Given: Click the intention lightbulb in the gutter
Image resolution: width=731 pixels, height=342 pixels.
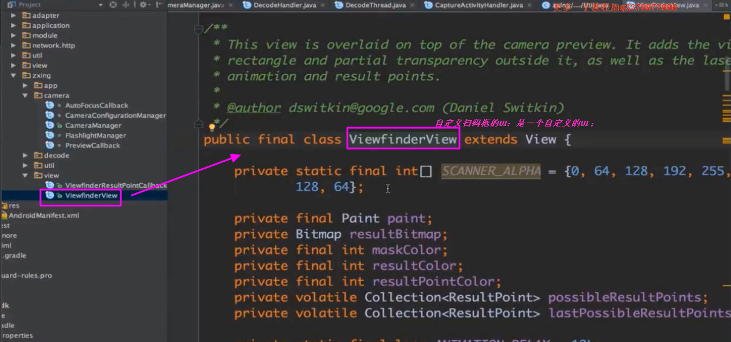Looking at the screenshot, I should pyautogui.click(x=212, y=127).
